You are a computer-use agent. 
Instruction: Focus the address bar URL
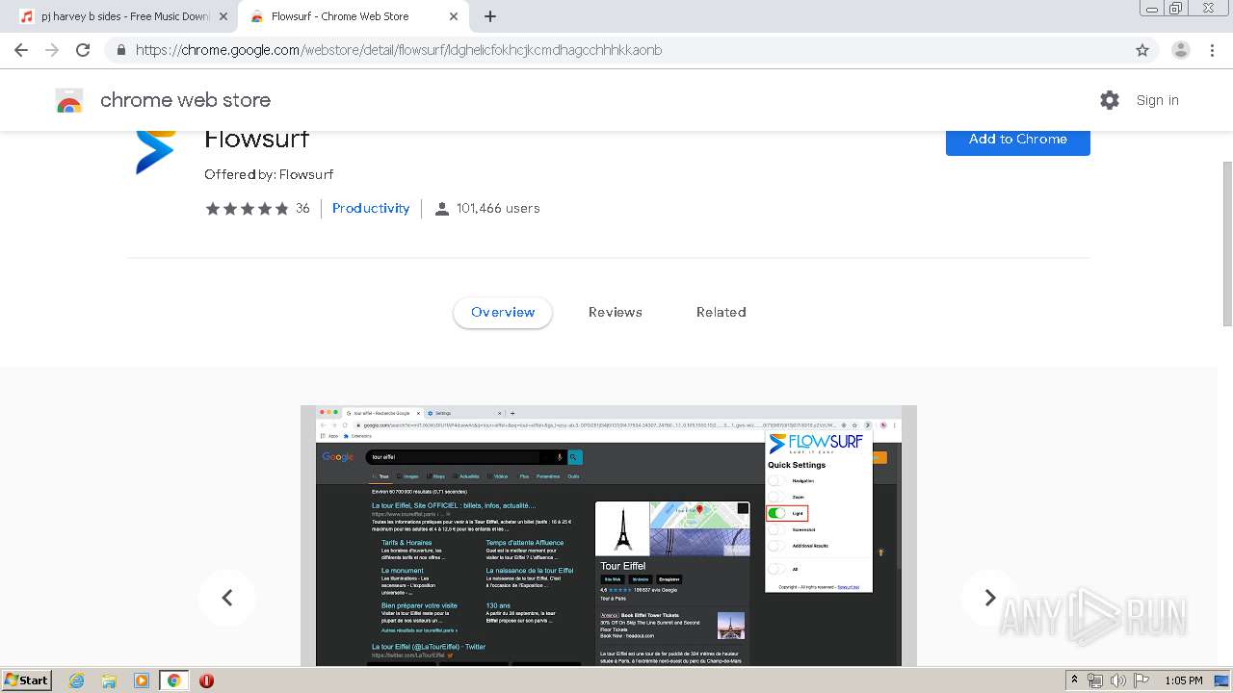click(x=399, y=50)
